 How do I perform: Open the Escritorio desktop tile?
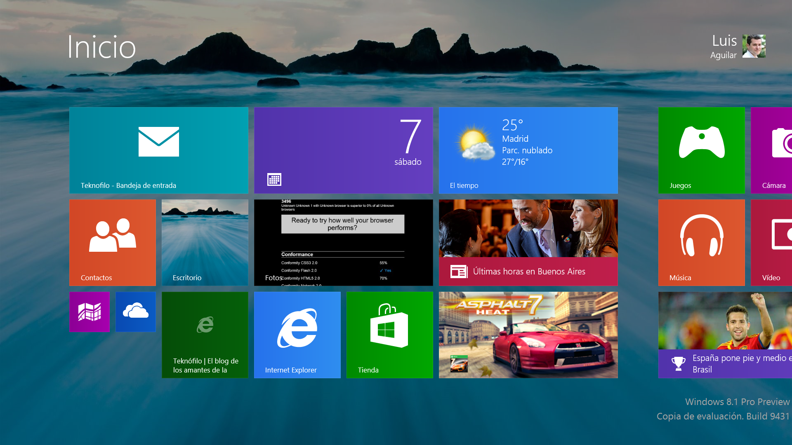pos(205,243)
